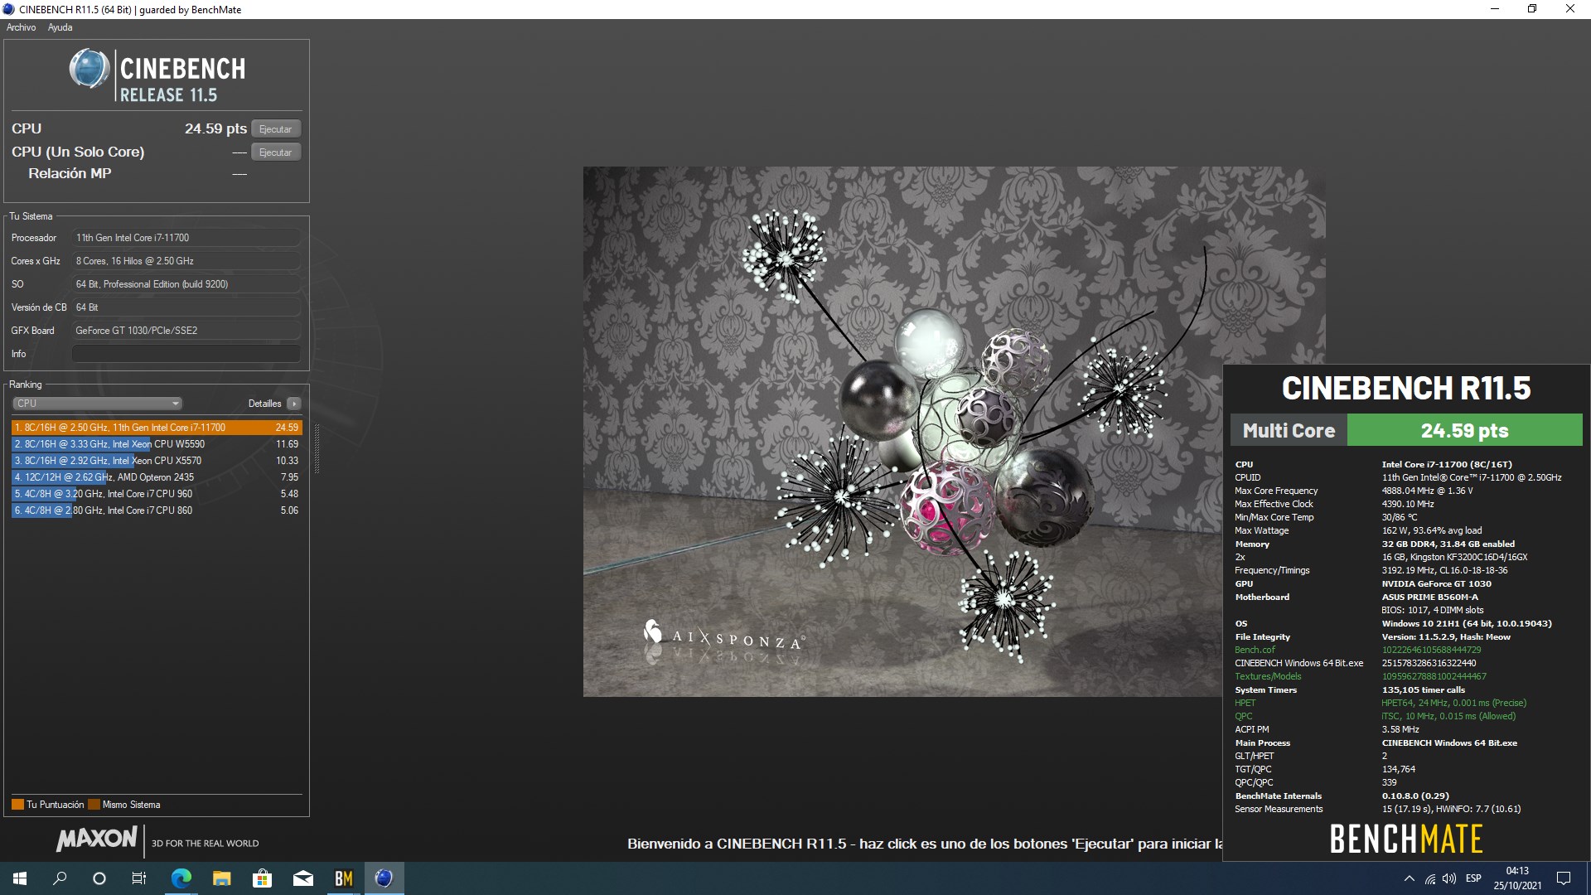This screenshot has height=895, width=1591.
Task: Open Cortana from taskbar
Action: pyautogui.click(x=99, y=878)
